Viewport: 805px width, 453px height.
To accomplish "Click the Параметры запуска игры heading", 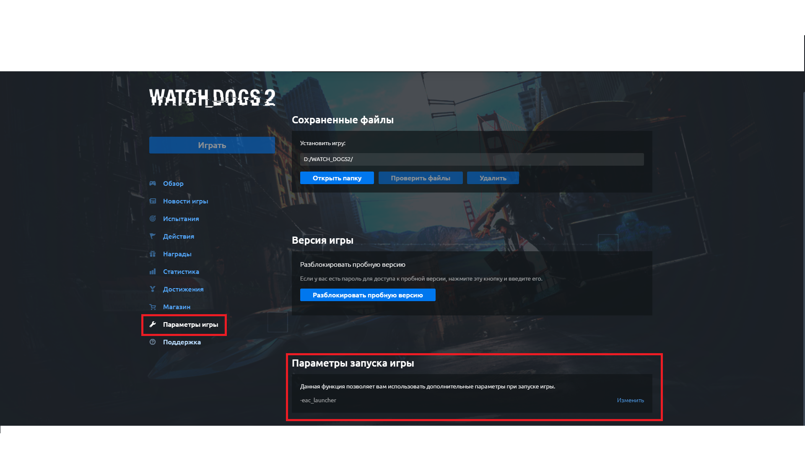I will [353, 363].
